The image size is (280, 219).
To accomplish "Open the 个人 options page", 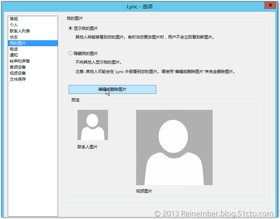I will coord(14,25).
